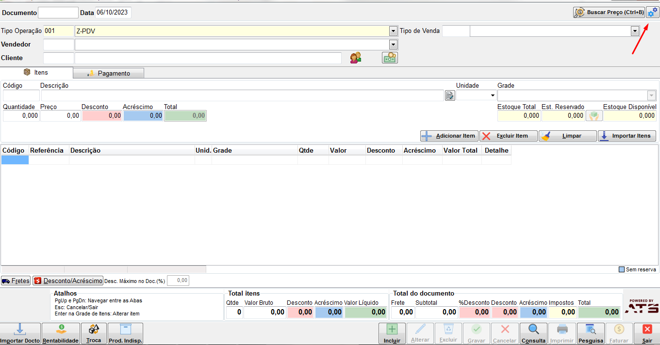Click Buscar Preço (Ctrl+B) button
This screenshot has height=345, width=660.
pos(609,12)
